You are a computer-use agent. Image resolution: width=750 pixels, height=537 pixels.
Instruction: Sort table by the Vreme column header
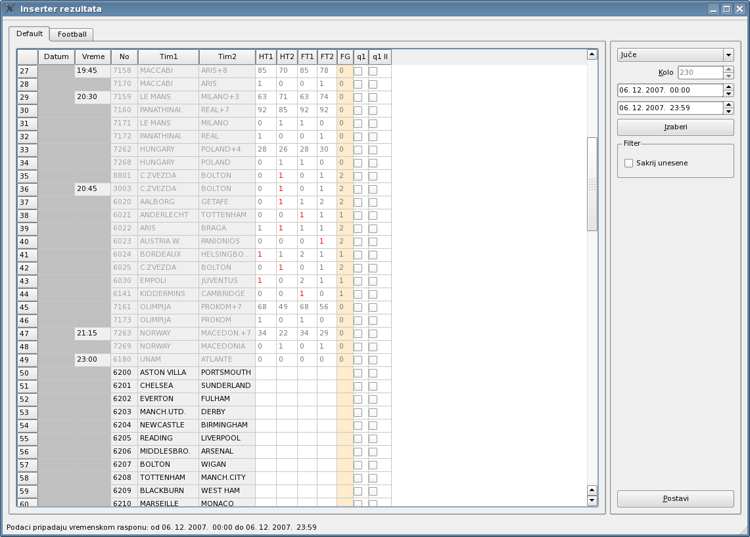[x=93, y=57]
